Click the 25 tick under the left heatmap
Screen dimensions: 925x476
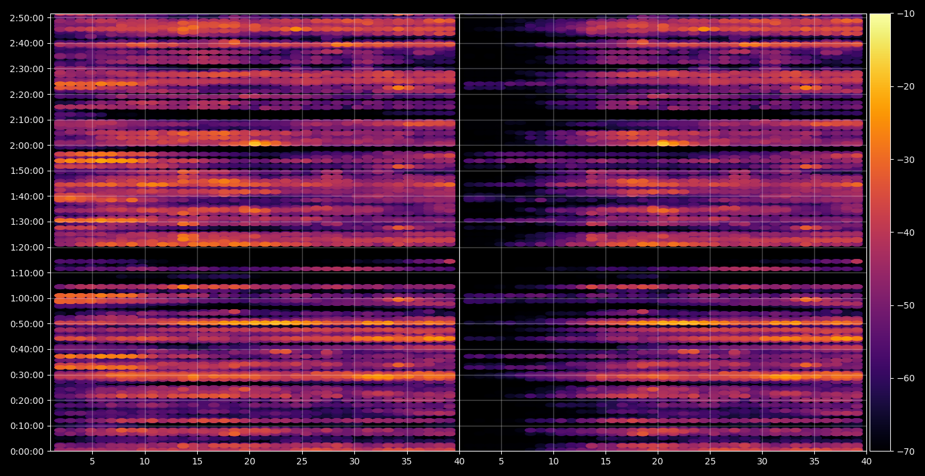point(302,461)
